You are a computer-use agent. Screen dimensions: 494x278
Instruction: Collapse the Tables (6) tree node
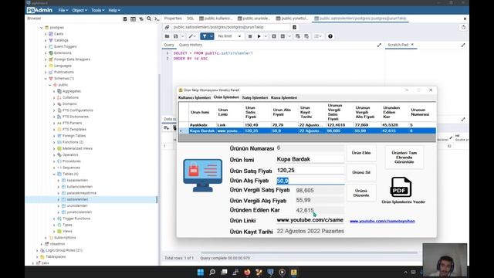[54, 174]
